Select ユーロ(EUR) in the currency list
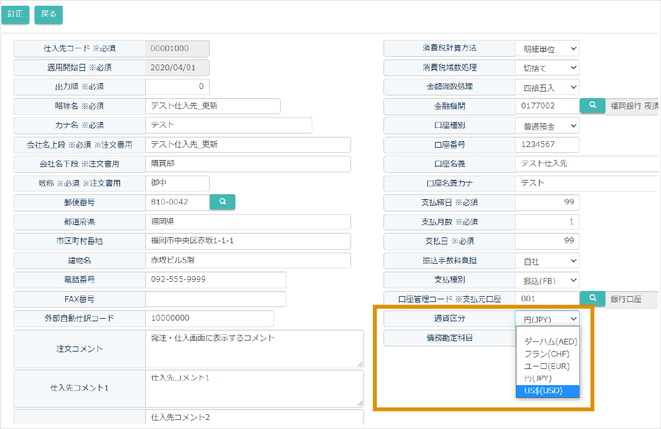 (547, 366)
